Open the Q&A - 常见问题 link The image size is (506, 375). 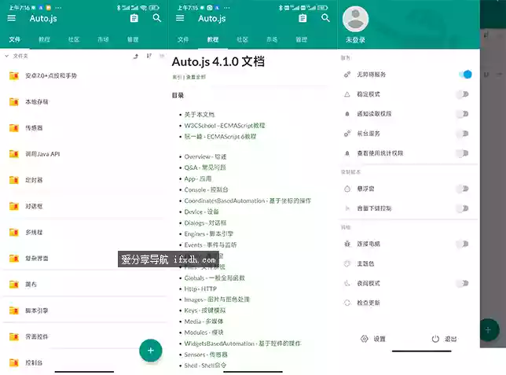(x=205, y=167)
